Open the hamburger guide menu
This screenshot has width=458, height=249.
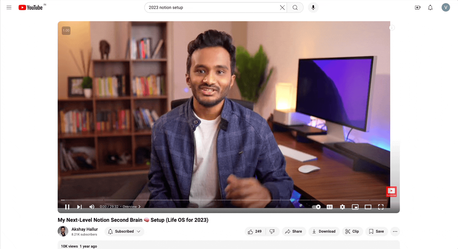(9, 8)
